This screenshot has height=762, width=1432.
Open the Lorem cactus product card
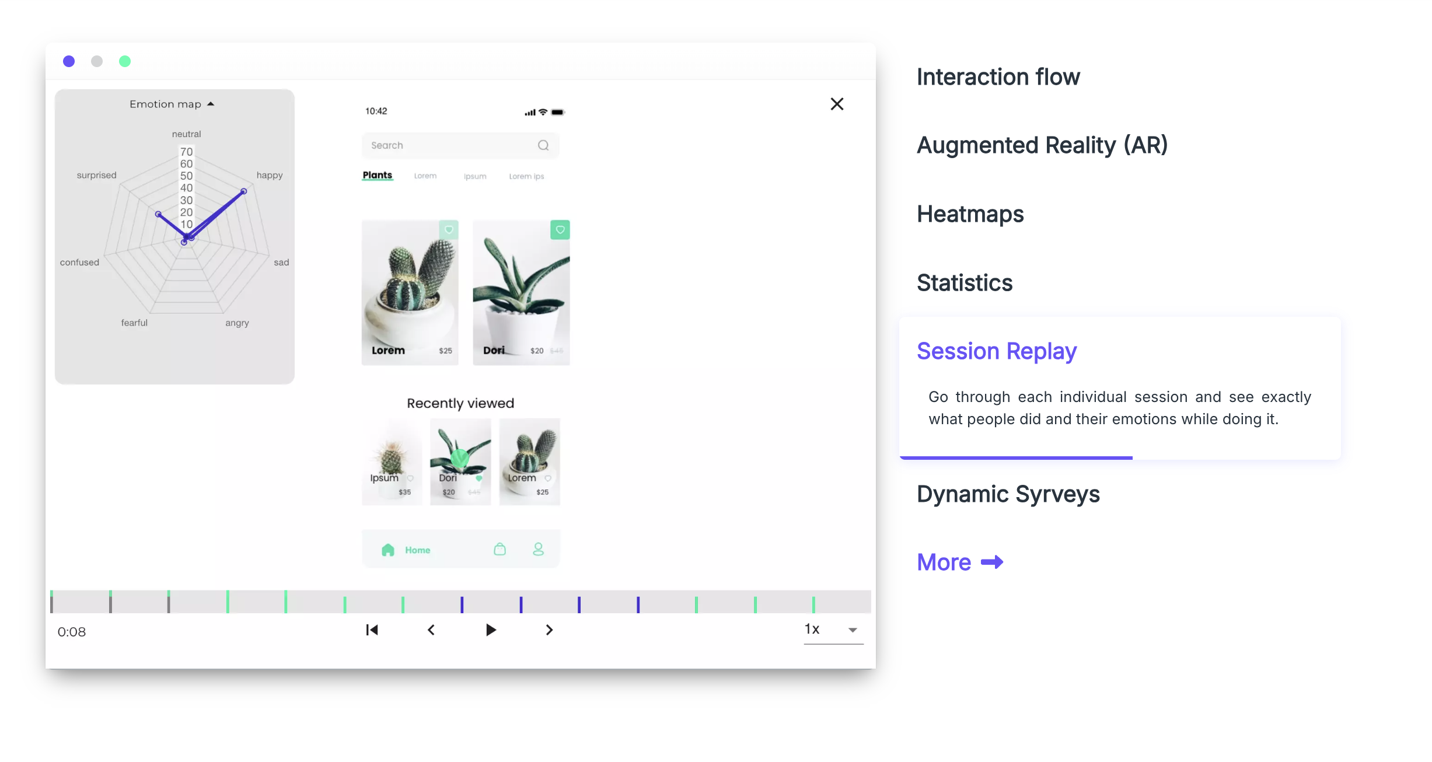coord(410,292)
